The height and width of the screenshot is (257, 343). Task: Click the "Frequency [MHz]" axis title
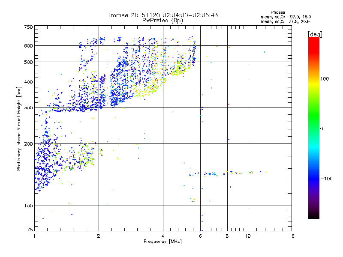(162, 242)
